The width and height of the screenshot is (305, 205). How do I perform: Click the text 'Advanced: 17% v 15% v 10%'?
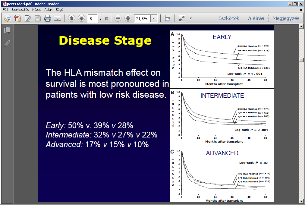tap(97, 144)
